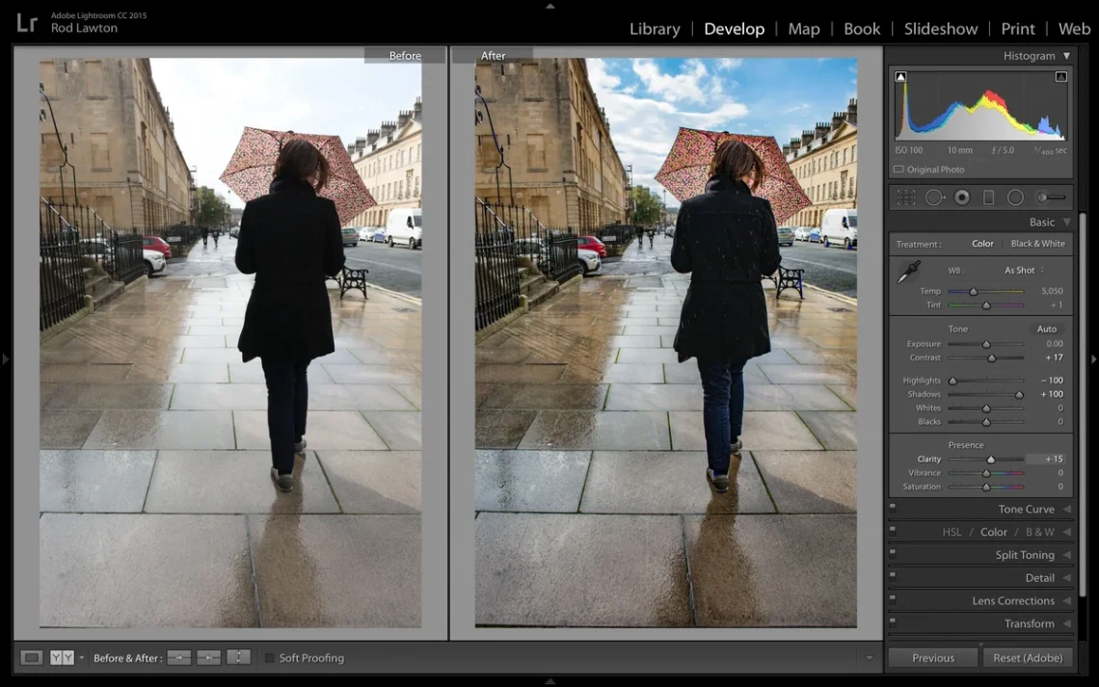Swap Before and After settings
The height and width of the screenshot is (687, 1099).
[238, 657]
